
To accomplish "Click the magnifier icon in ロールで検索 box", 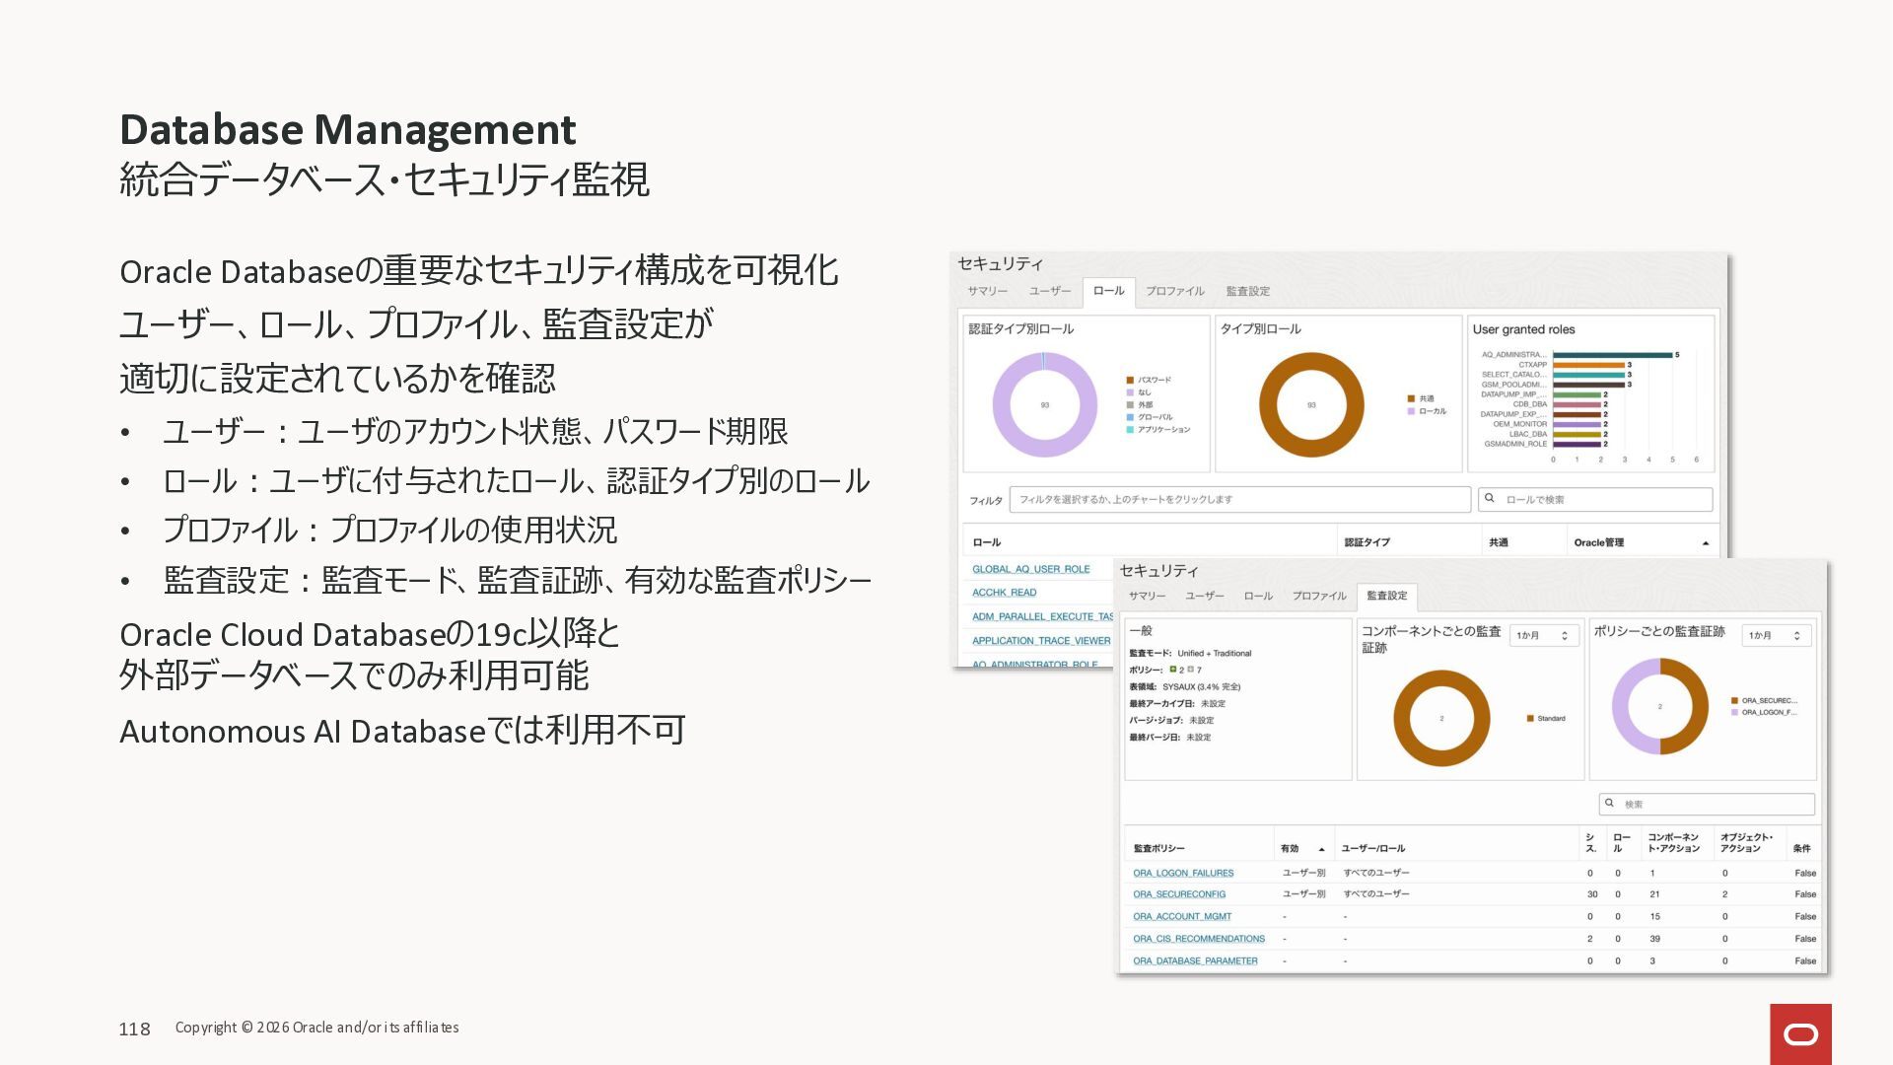I will [x=1490, y=499].
